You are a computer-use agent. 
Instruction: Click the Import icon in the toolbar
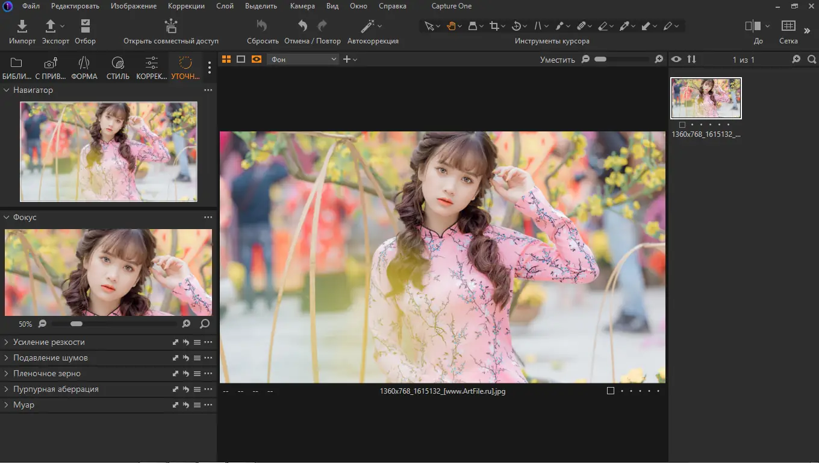tap(22, 27)
